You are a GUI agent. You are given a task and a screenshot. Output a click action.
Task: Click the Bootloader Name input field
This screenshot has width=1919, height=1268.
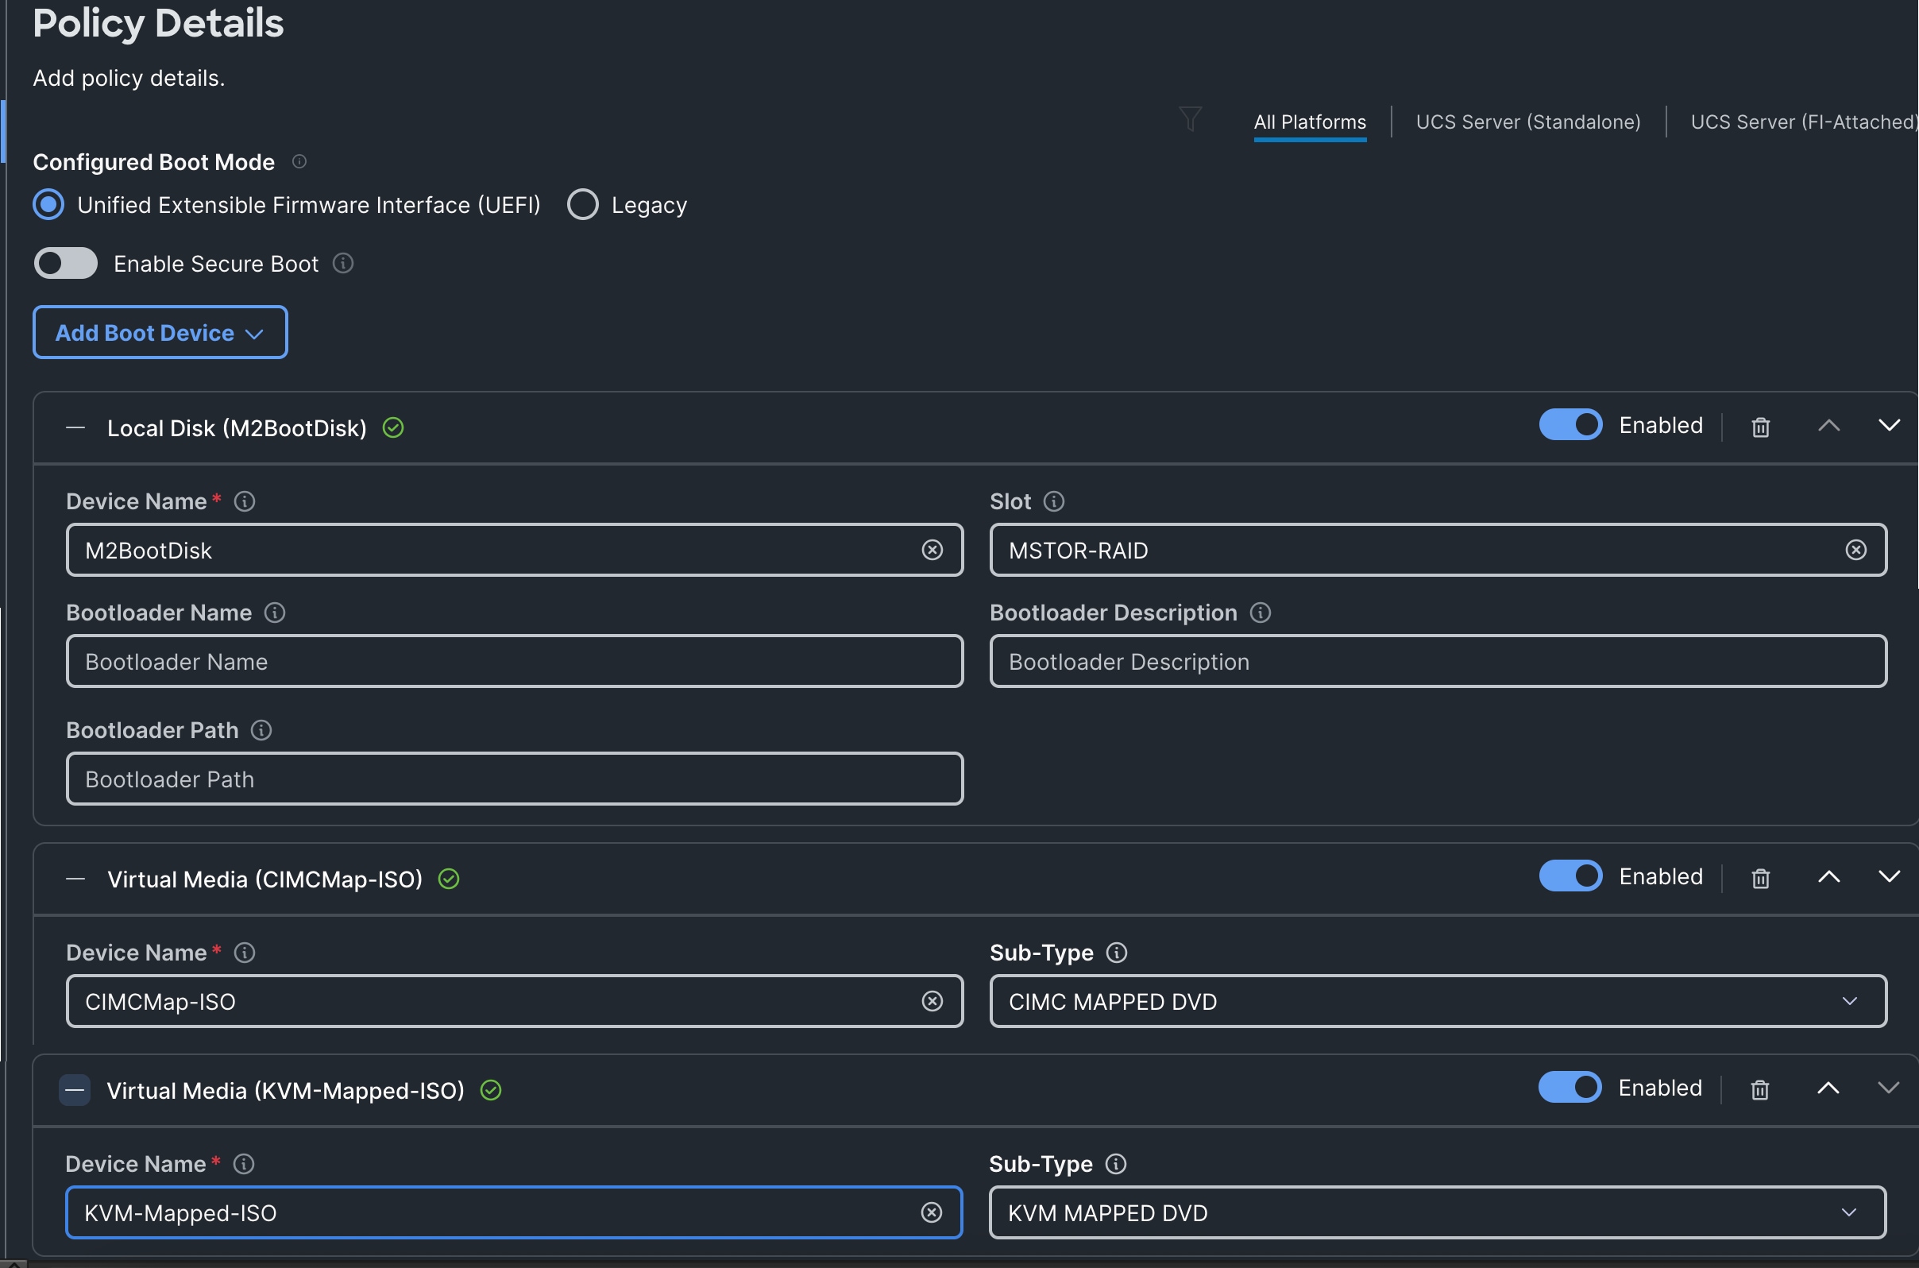(514, 662)
